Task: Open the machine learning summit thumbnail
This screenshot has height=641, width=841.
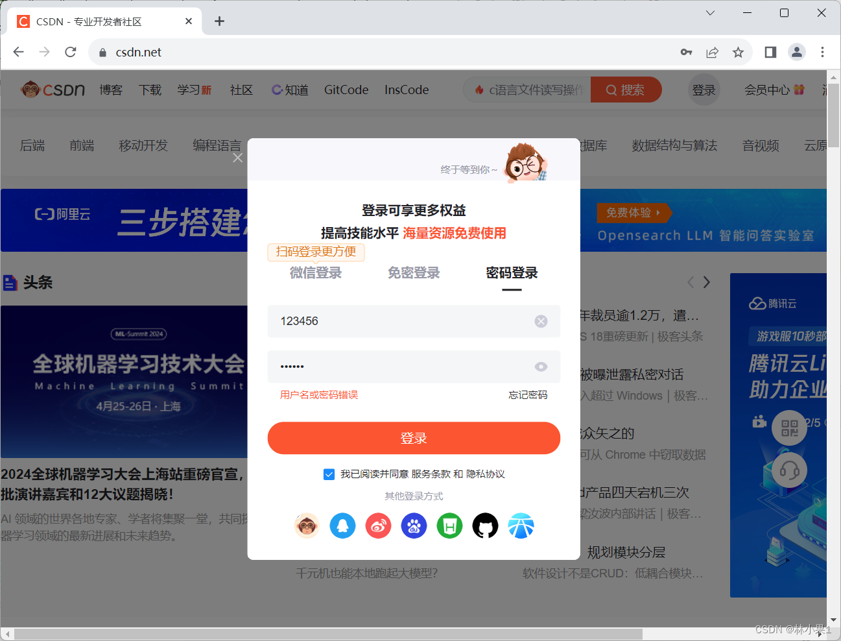Action: [124, 381]
